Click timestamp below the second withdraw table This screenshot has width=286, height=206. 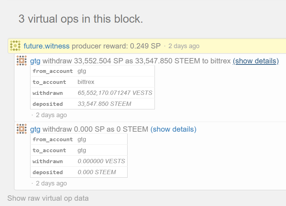(51, 183)
